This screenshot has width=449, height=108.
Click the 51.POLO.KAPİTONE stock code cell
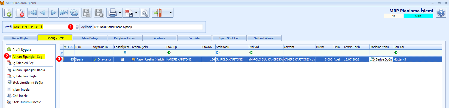click(x=232, y=59)
